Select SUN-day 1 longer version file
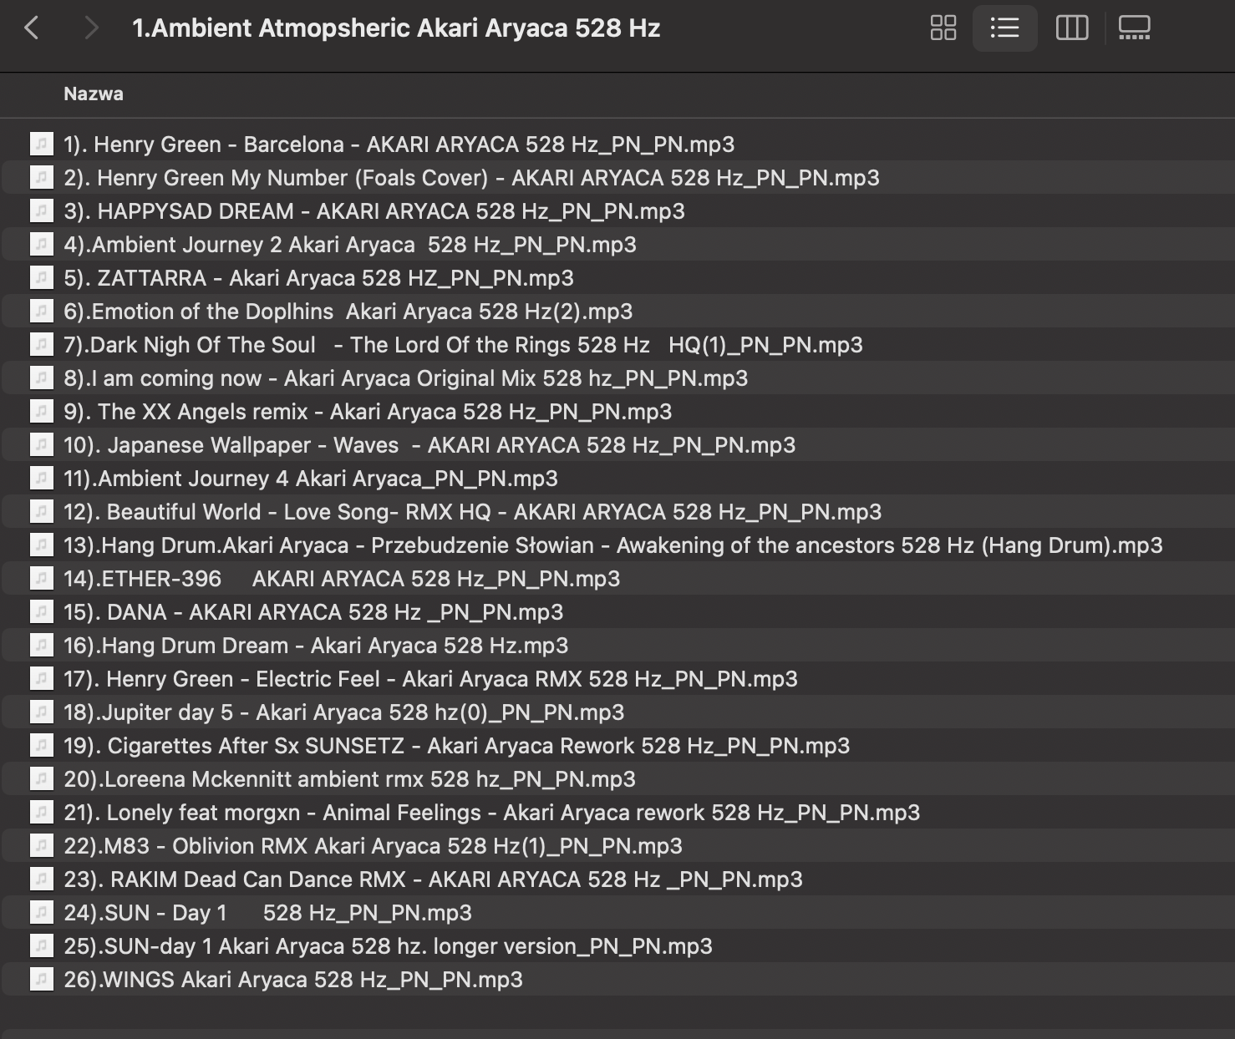 388,946
